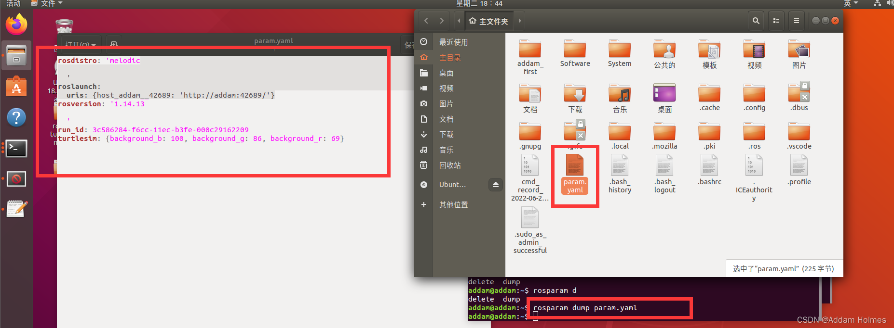Click the terminal rosparam dump command line

(585, 308)
